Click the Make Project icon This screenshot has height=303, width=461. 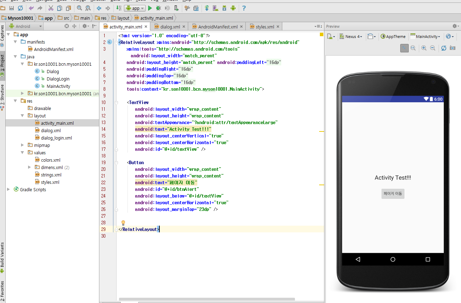pos(119,8)
